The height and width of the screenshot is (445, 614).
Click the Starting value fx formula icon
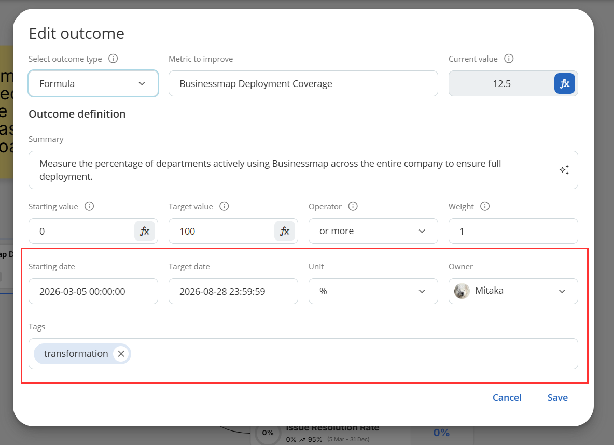coord(145,231)
